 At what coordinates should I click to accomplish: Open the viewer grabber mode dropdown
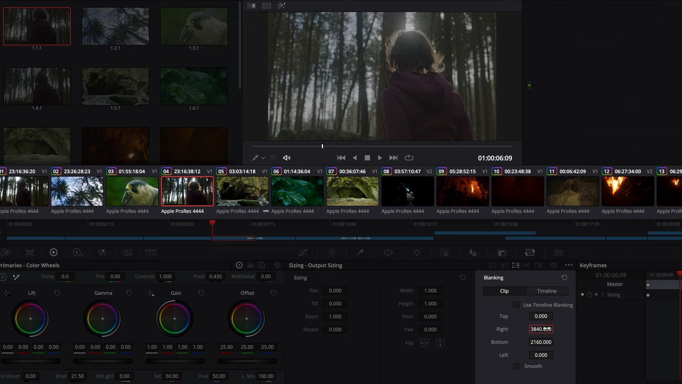(263, 158)
